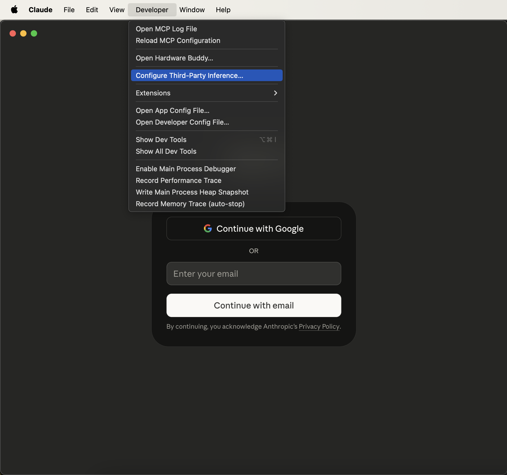Open the Apple menu

(14, 10)
